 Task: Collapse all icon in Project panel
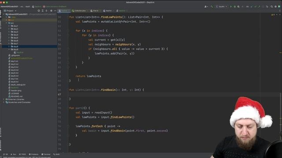[46, 11]
